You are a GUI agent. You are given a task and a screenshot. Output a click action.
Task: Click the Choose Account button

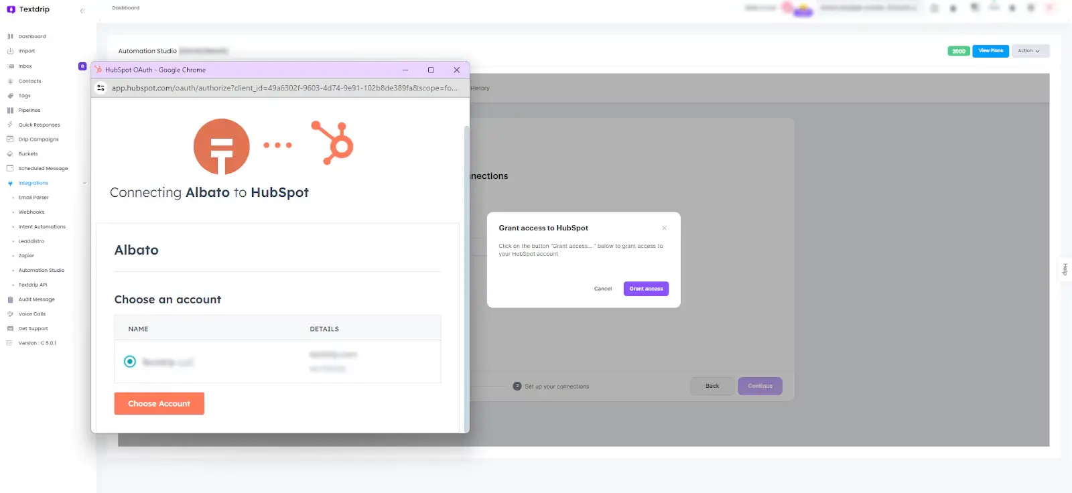(x=159, y=403)
